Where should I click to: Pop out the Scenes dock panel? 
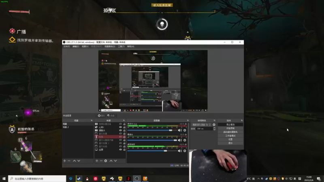point(92,121)
